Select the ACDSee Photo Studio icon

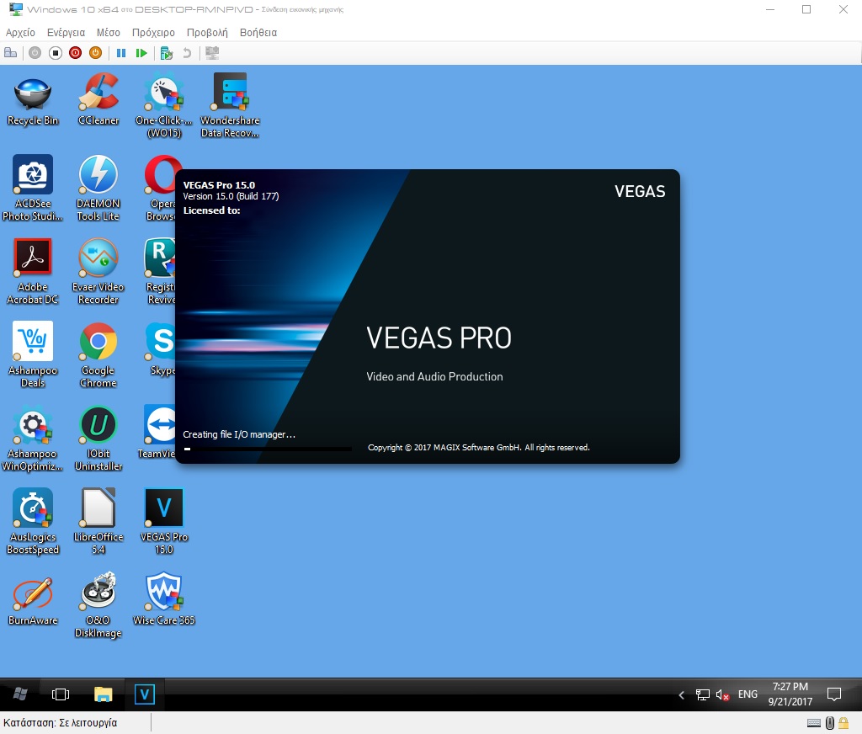(x=33, y=189)
